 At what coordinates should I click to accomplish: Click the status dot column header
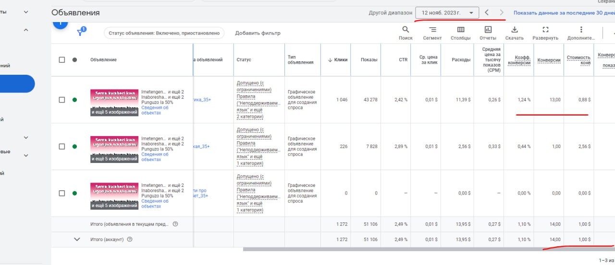74,60
